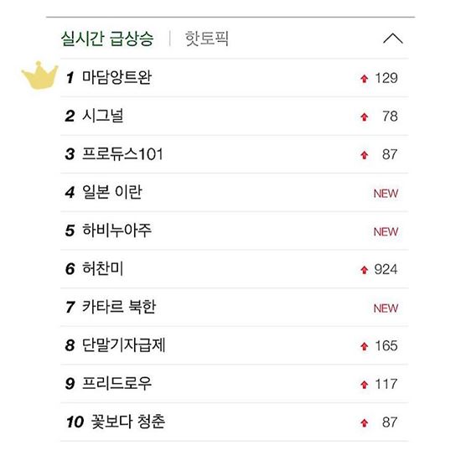Click NEW badge next to 일본 이란

click(x=386, y=194)
